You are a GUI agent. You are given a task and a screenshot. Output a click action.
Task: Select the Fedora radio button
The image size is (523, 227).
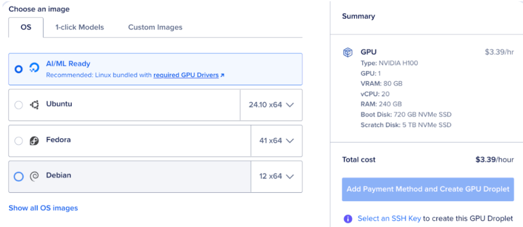tap(18, 141)
